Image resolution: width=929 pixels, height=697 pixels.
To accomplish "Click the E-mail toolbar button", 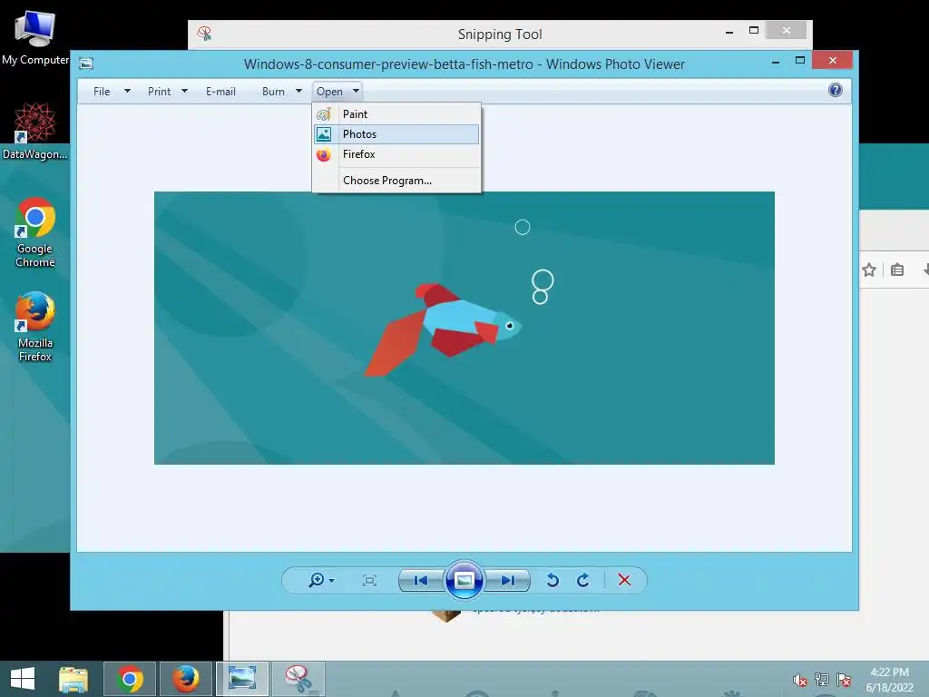I will pos(220,92).
